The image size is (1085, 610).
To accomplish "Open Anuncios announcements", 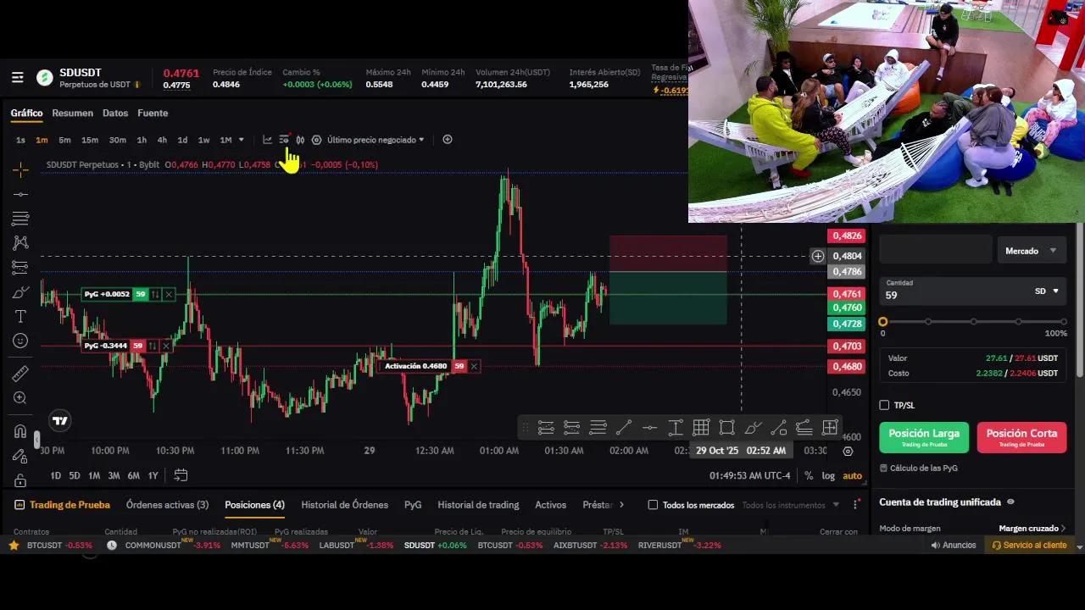I will (953, 546).
